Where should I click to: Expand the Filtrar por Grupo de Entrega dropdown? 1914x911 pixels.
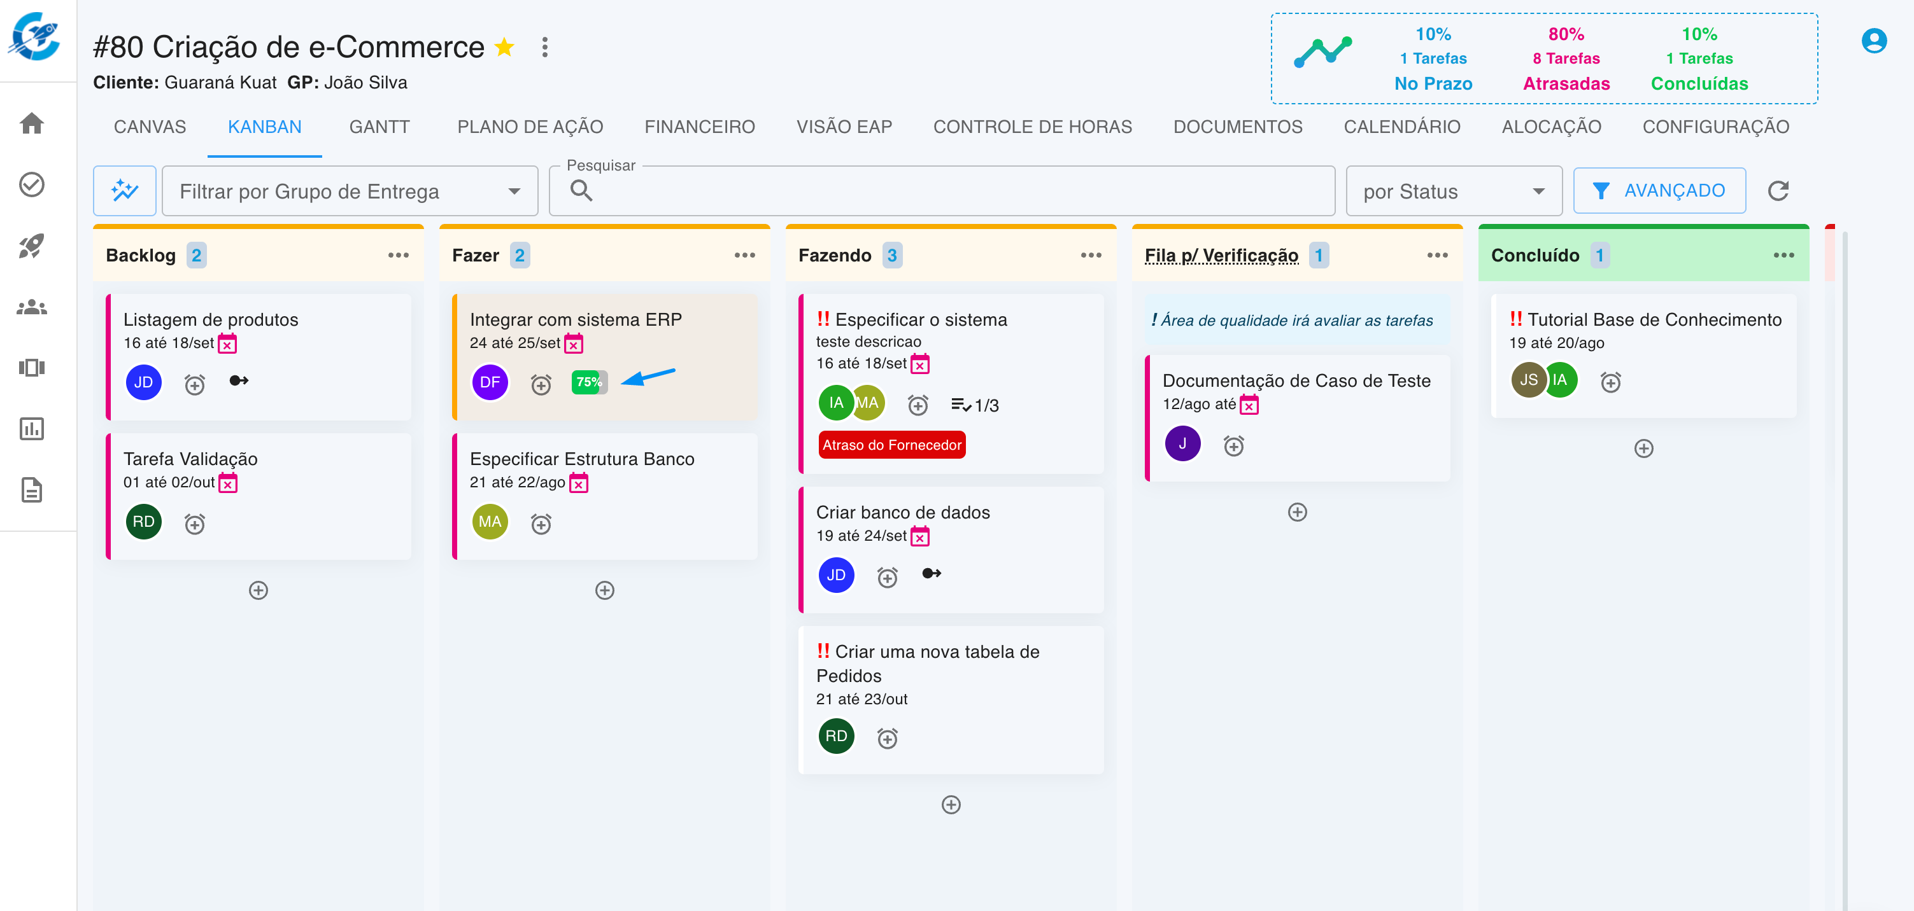[349, 191]
